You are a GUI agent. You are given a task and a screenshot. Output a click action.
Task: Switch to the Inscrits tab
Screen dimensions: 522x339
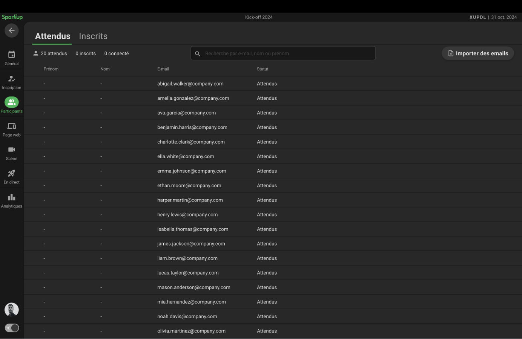point(93,36)
